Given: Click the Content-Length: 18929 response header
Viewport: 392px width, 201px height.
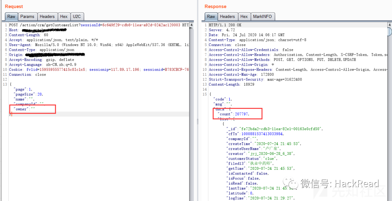Looking at the screenshot, I should [x=232, y=85].
